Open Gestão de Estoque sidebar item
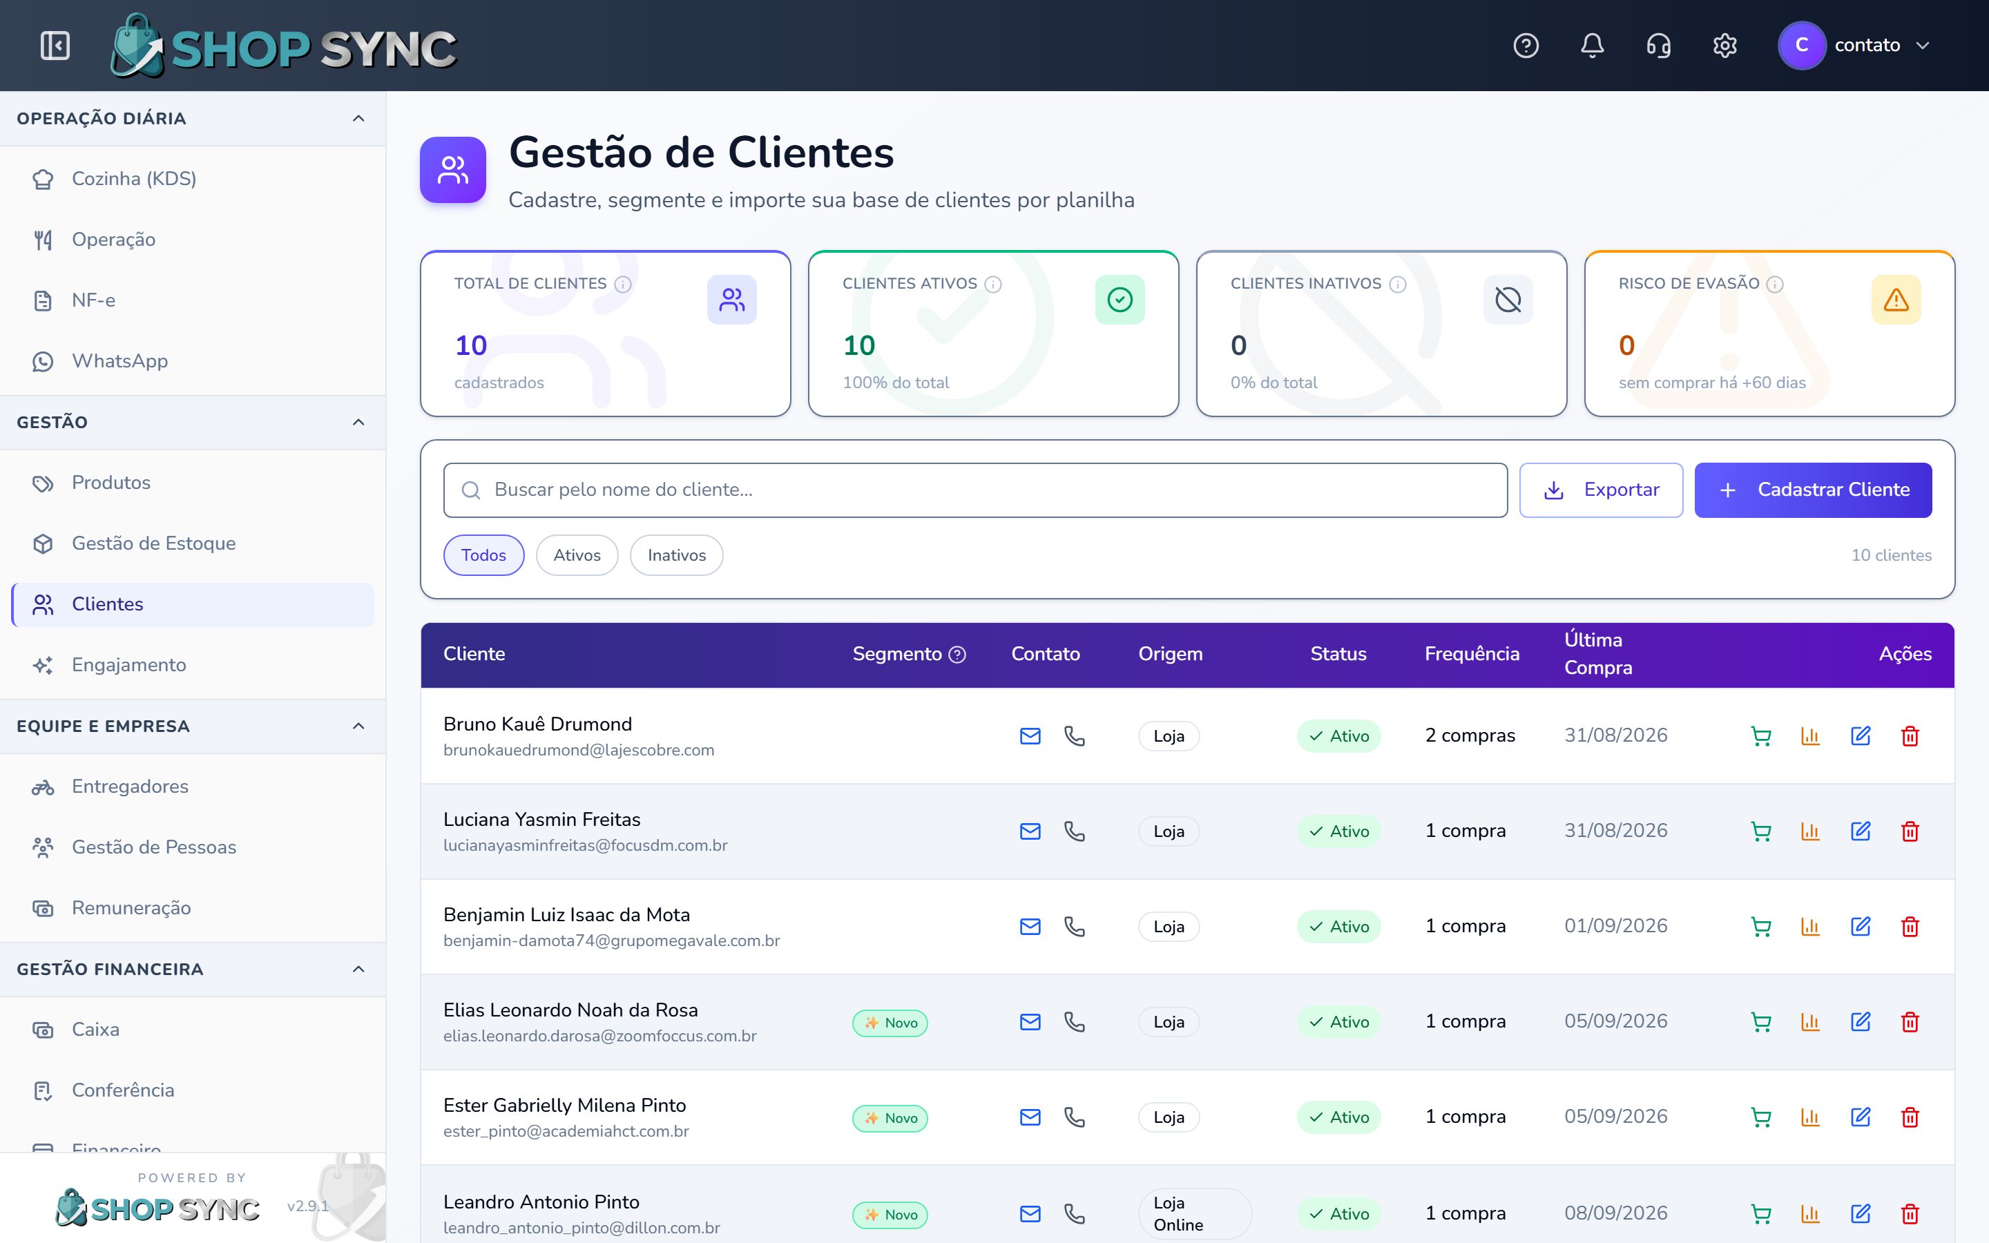 pos(193,543)
